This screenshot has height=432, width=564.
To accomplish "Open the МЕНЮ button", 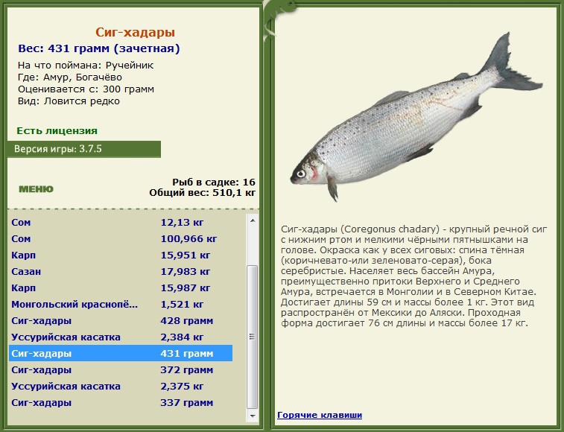I will click(x=36, y=189).
